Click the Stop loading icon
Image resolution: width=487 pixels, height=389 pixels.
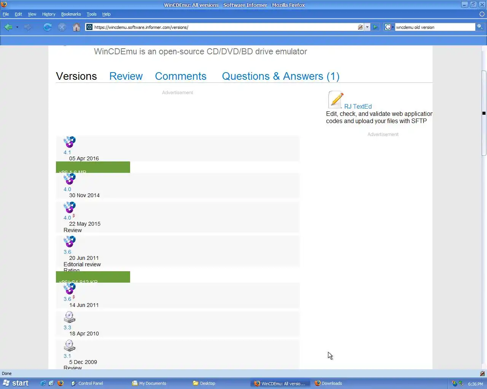(x=62, y=27)
